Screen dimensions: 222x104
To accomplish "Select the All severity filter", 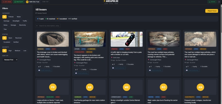I will pyautogui.click(x=4, y=51).
